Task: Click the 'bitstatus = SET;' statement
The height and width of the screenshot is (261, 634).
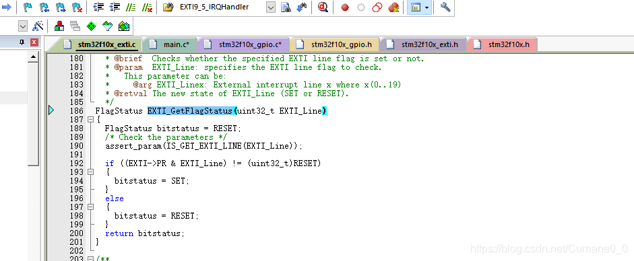Action: [x=152, y=181]
